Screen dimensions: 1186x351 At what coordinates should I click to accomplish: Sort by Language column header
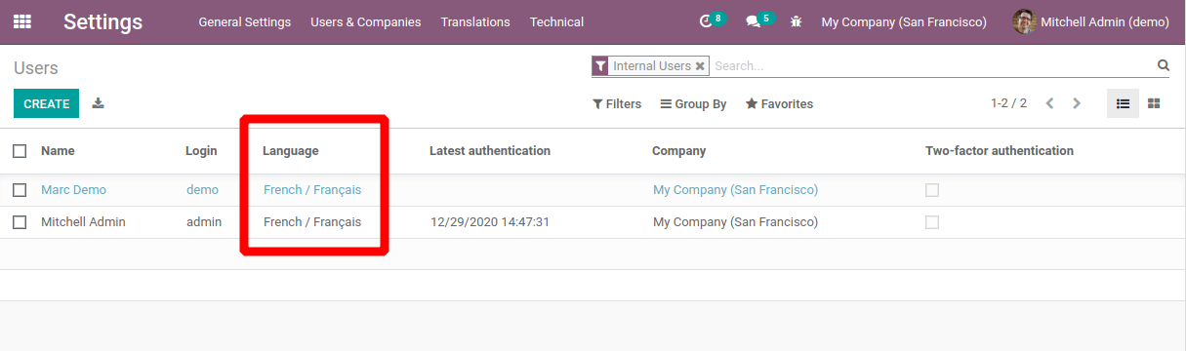click(291, 151)
